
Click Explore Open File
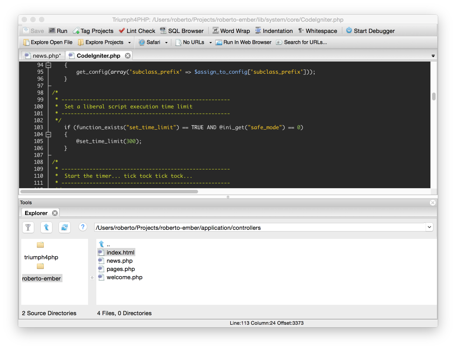point(48,42)
